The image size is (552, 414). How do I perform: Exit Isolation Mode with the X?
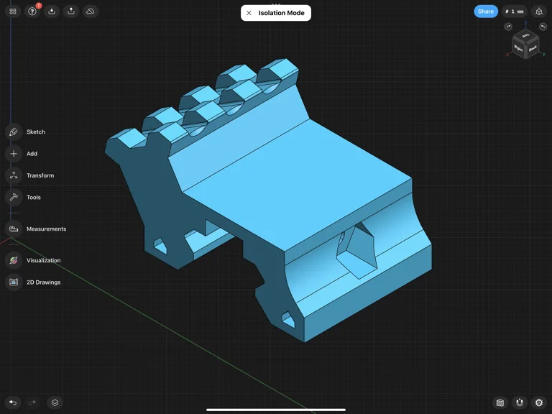click(x=249, y=13)
